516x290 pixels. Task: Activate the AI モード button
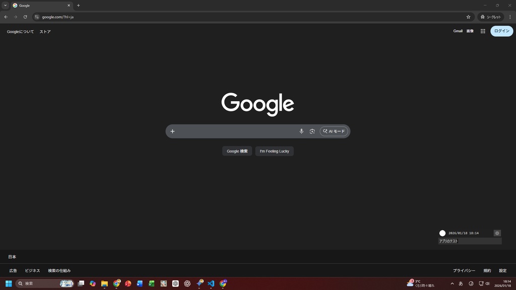(334, 131)
